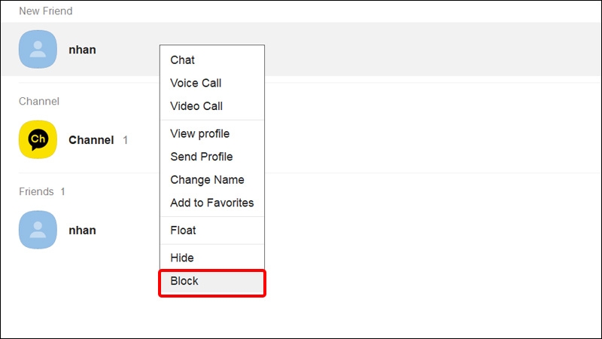Open the Channel list entry name

pos(91,140)
